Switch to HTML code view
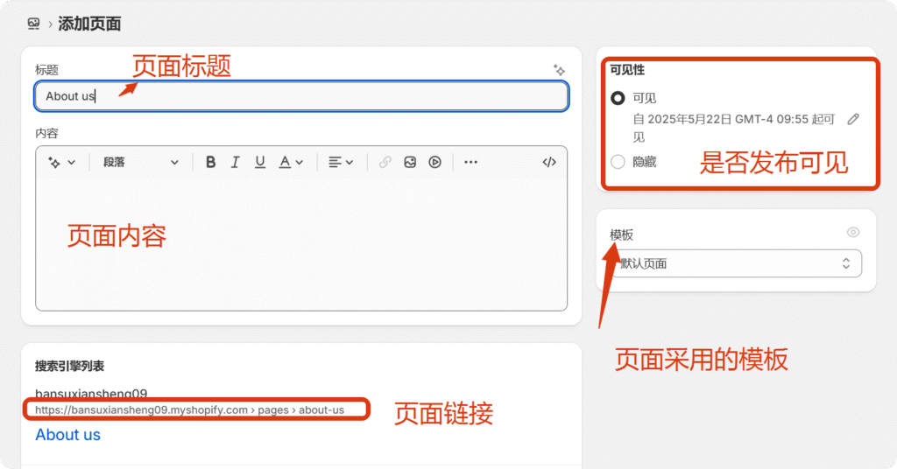Screen dimensions: 897x469 pyautogui.click(x=549, y=162)
